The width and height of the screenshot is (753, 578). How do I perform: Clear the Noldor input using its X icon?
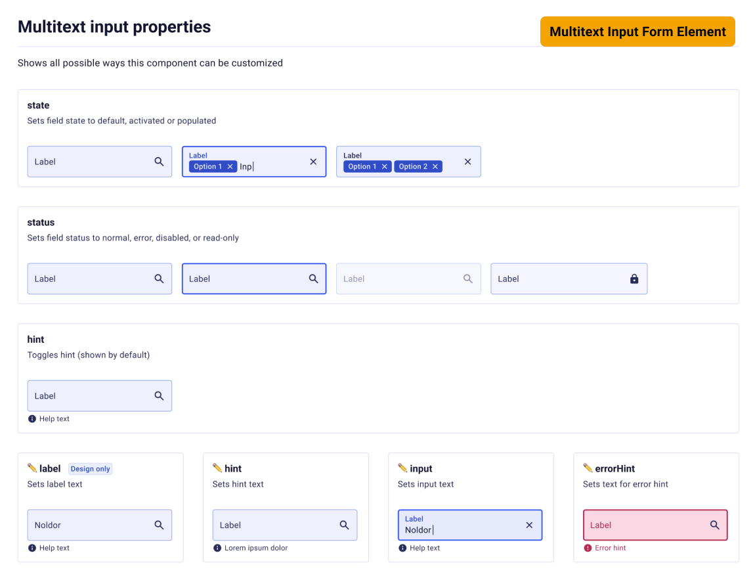(x=529, y=525)
